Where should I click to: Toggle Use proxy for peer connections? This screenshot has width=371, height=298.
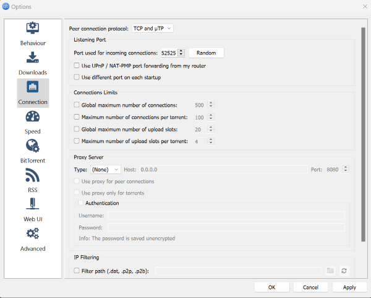pyautogui.click(x=77, y=181)
